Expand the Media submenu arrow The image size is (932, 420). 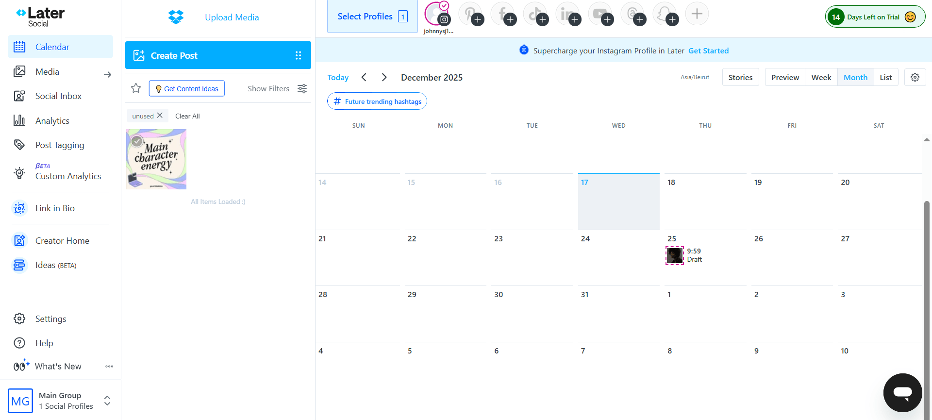click(x=108, y=74)
